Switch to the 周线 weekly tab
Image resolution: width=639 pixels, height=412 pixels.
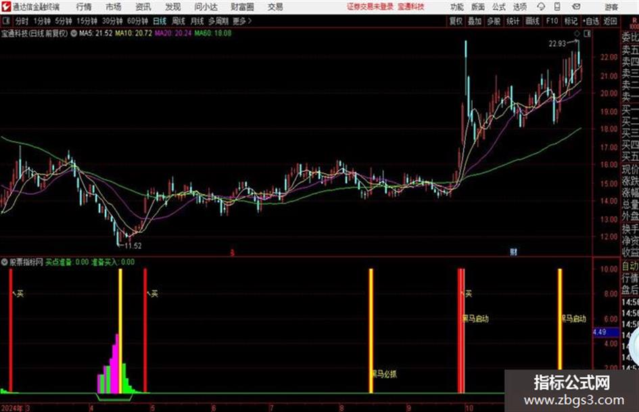pos(179,21)
